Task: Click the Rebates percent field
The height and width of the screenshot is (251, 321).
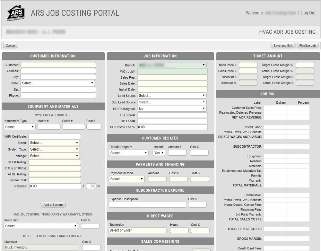Action: point(91,186)
